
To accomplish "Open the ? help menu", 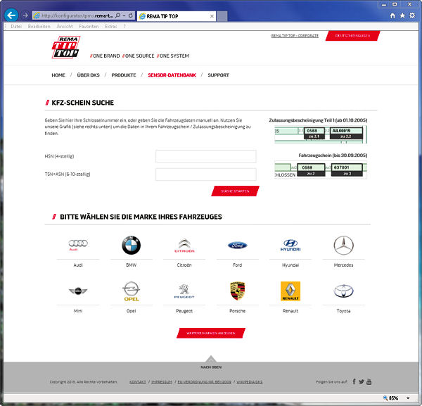I will (124, 26).
